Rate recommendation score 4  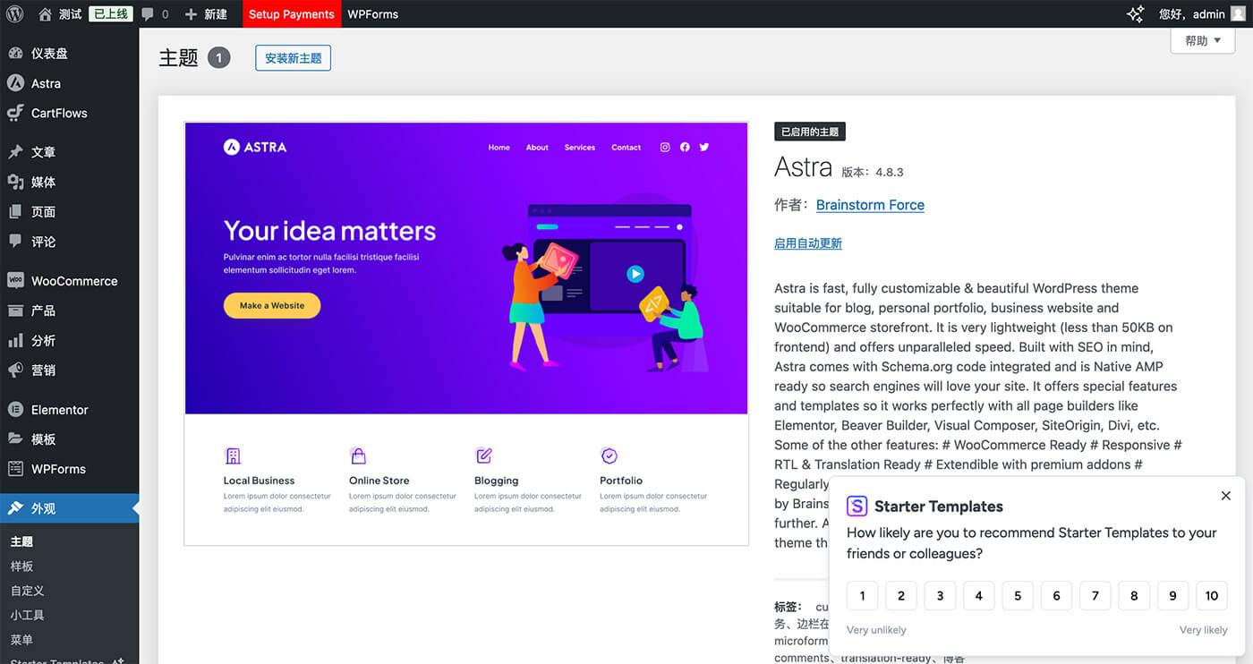click(x=979, y=596)
